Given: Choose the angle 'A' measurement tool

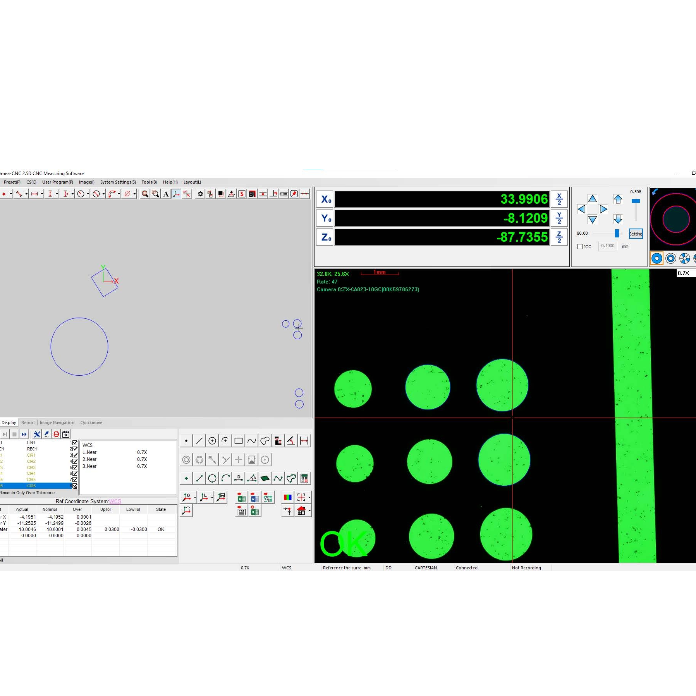Looking at the screenshot, I should [252, 479].
